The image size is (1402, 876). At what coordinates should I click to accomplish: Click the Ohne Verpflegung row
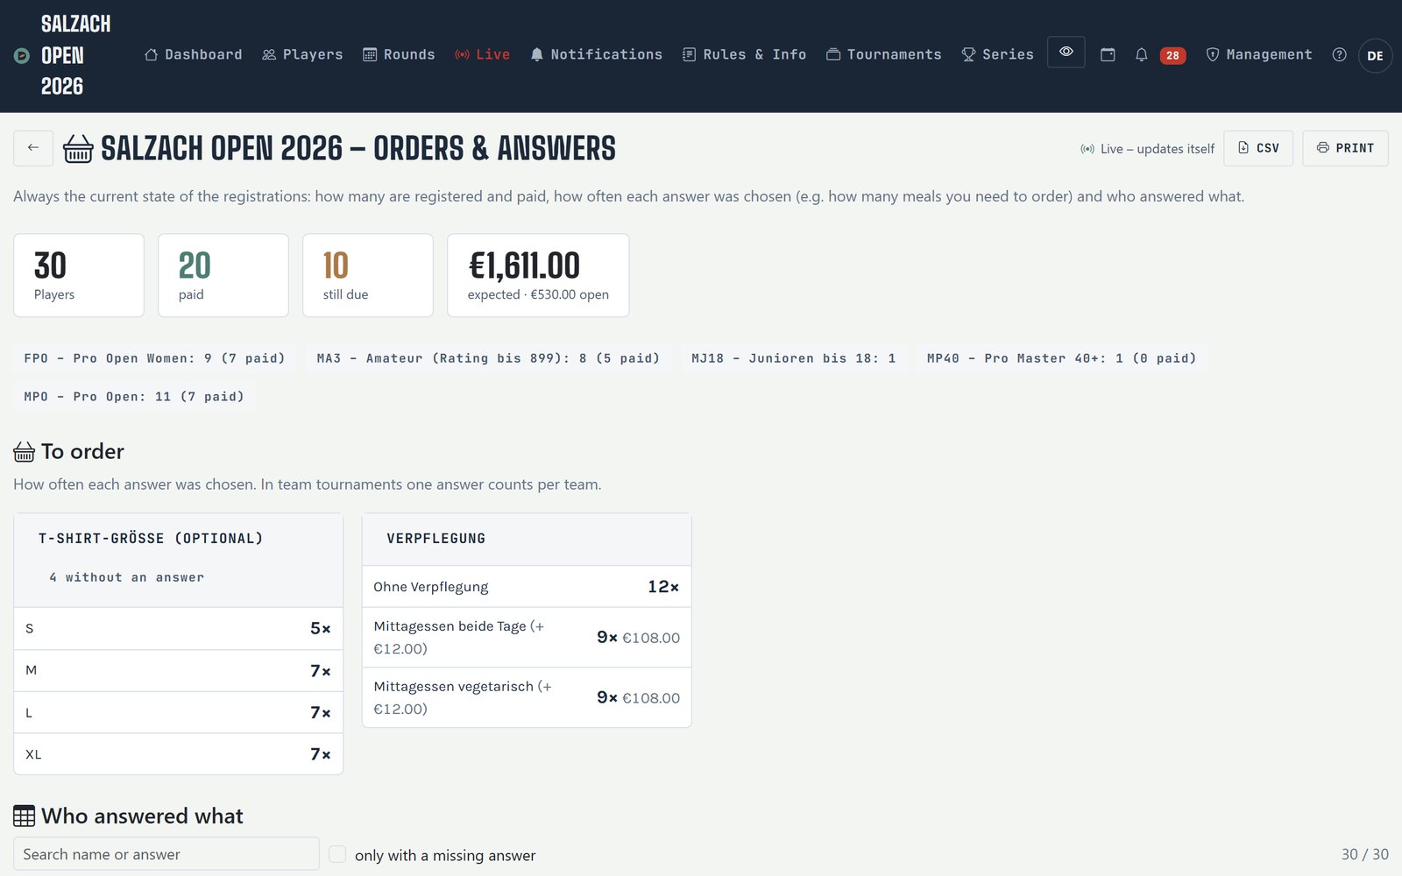pos(527,587)
